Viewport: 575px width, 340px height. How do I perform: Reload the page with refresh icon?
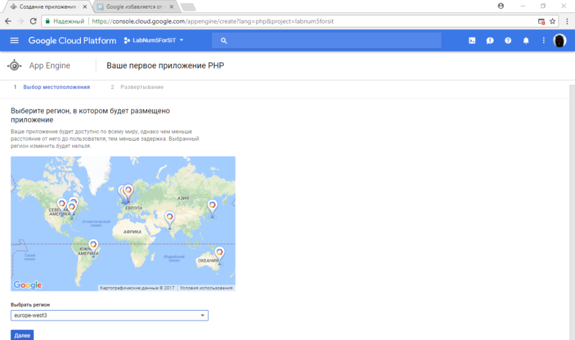(33, 21)
